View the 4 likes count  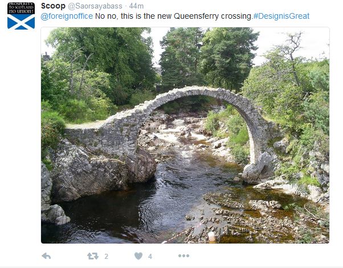click(150, 256)
